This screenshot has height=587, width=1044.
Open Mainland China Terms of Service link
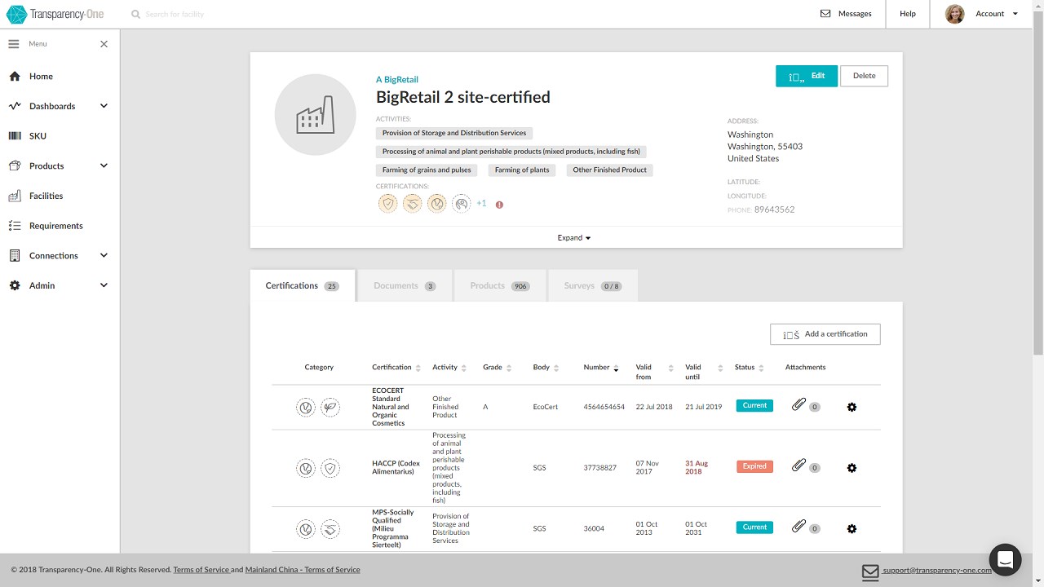[303, 570]
